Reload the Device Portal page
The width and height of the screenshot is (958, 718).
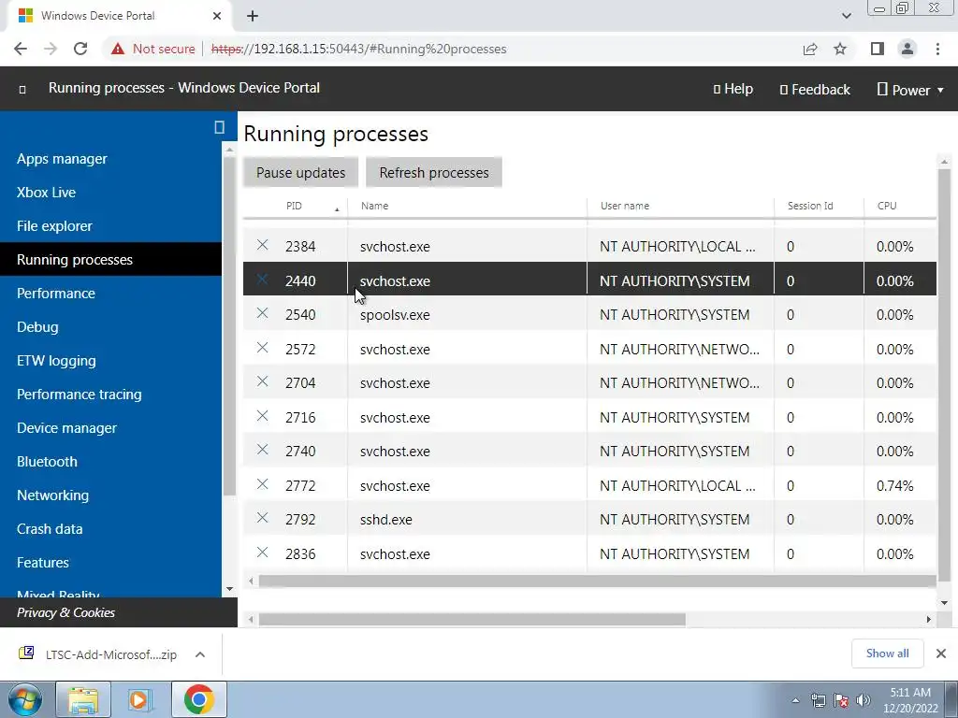pos(80,49)
